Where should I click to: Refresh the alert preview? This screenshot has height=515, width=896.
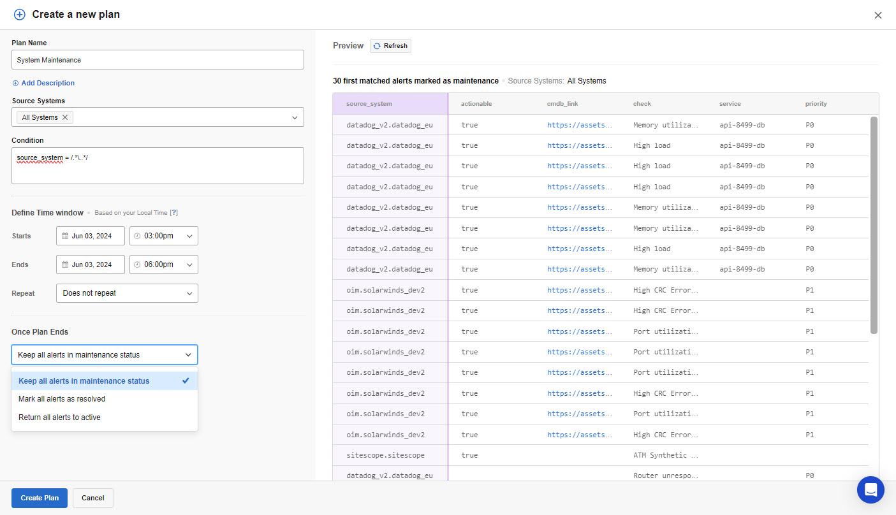[390, 46]
